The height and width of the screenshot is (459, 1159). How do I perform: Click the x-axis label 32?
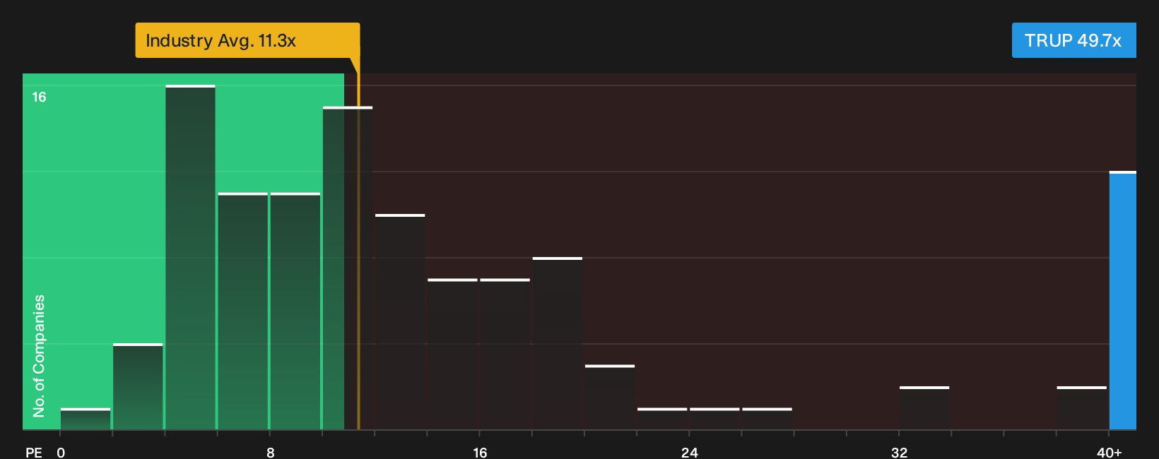click(899, 452)
